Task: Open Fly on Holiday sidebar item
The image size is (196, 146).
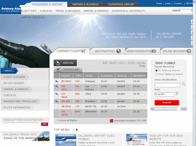Action: (14, 83)
